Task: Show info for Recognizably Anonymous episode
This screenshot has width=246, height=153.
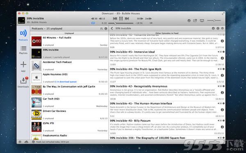Action: pyautogui.click(x=222, y=93)
